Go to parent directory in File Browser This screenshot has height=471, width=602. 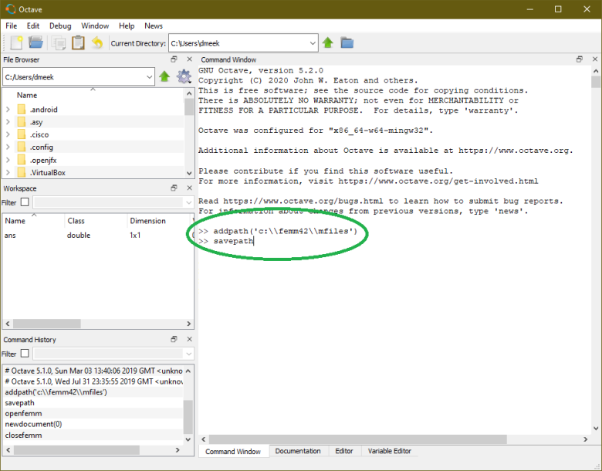(164, 76)
